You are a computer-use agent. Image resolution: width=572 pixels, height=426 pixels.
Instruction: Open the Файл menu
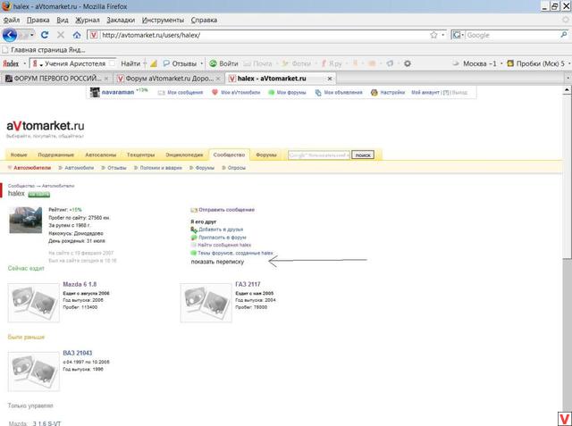click(x=12, y=20)
